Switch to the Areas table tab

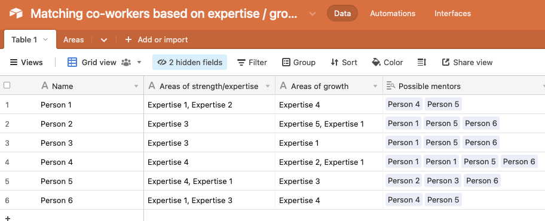click(74, 39)
